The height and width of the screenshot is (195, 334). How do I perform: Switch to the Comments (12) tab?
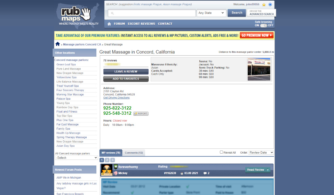click(x=134, y=153)
